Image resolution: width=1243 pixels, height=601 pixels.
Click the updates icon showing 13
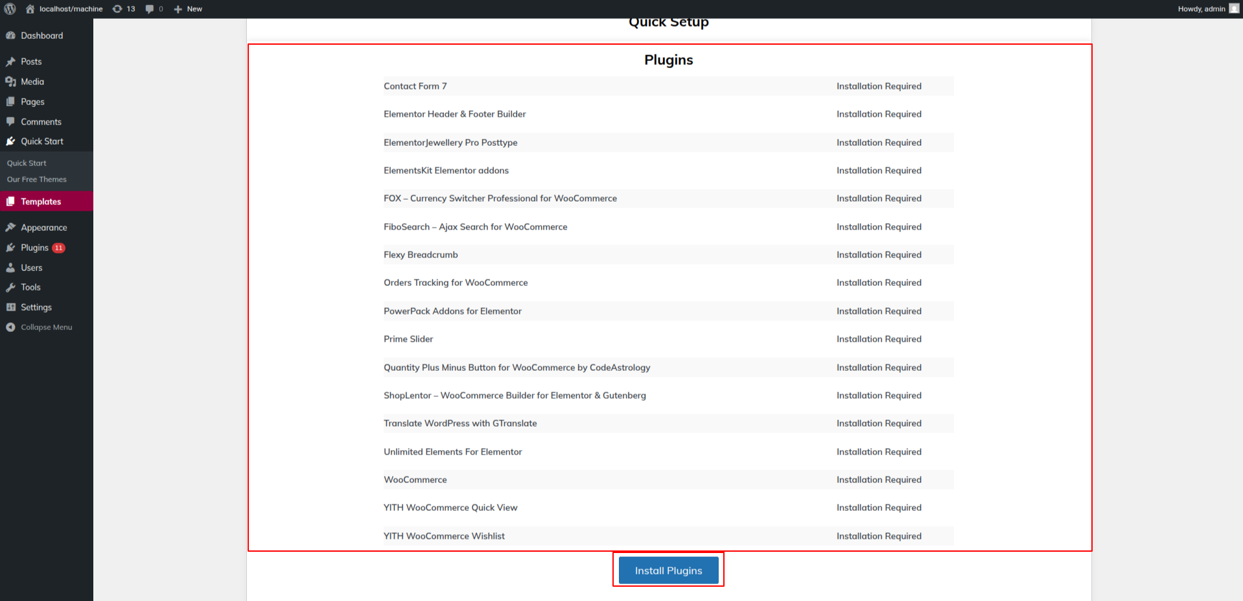[117, 9]
